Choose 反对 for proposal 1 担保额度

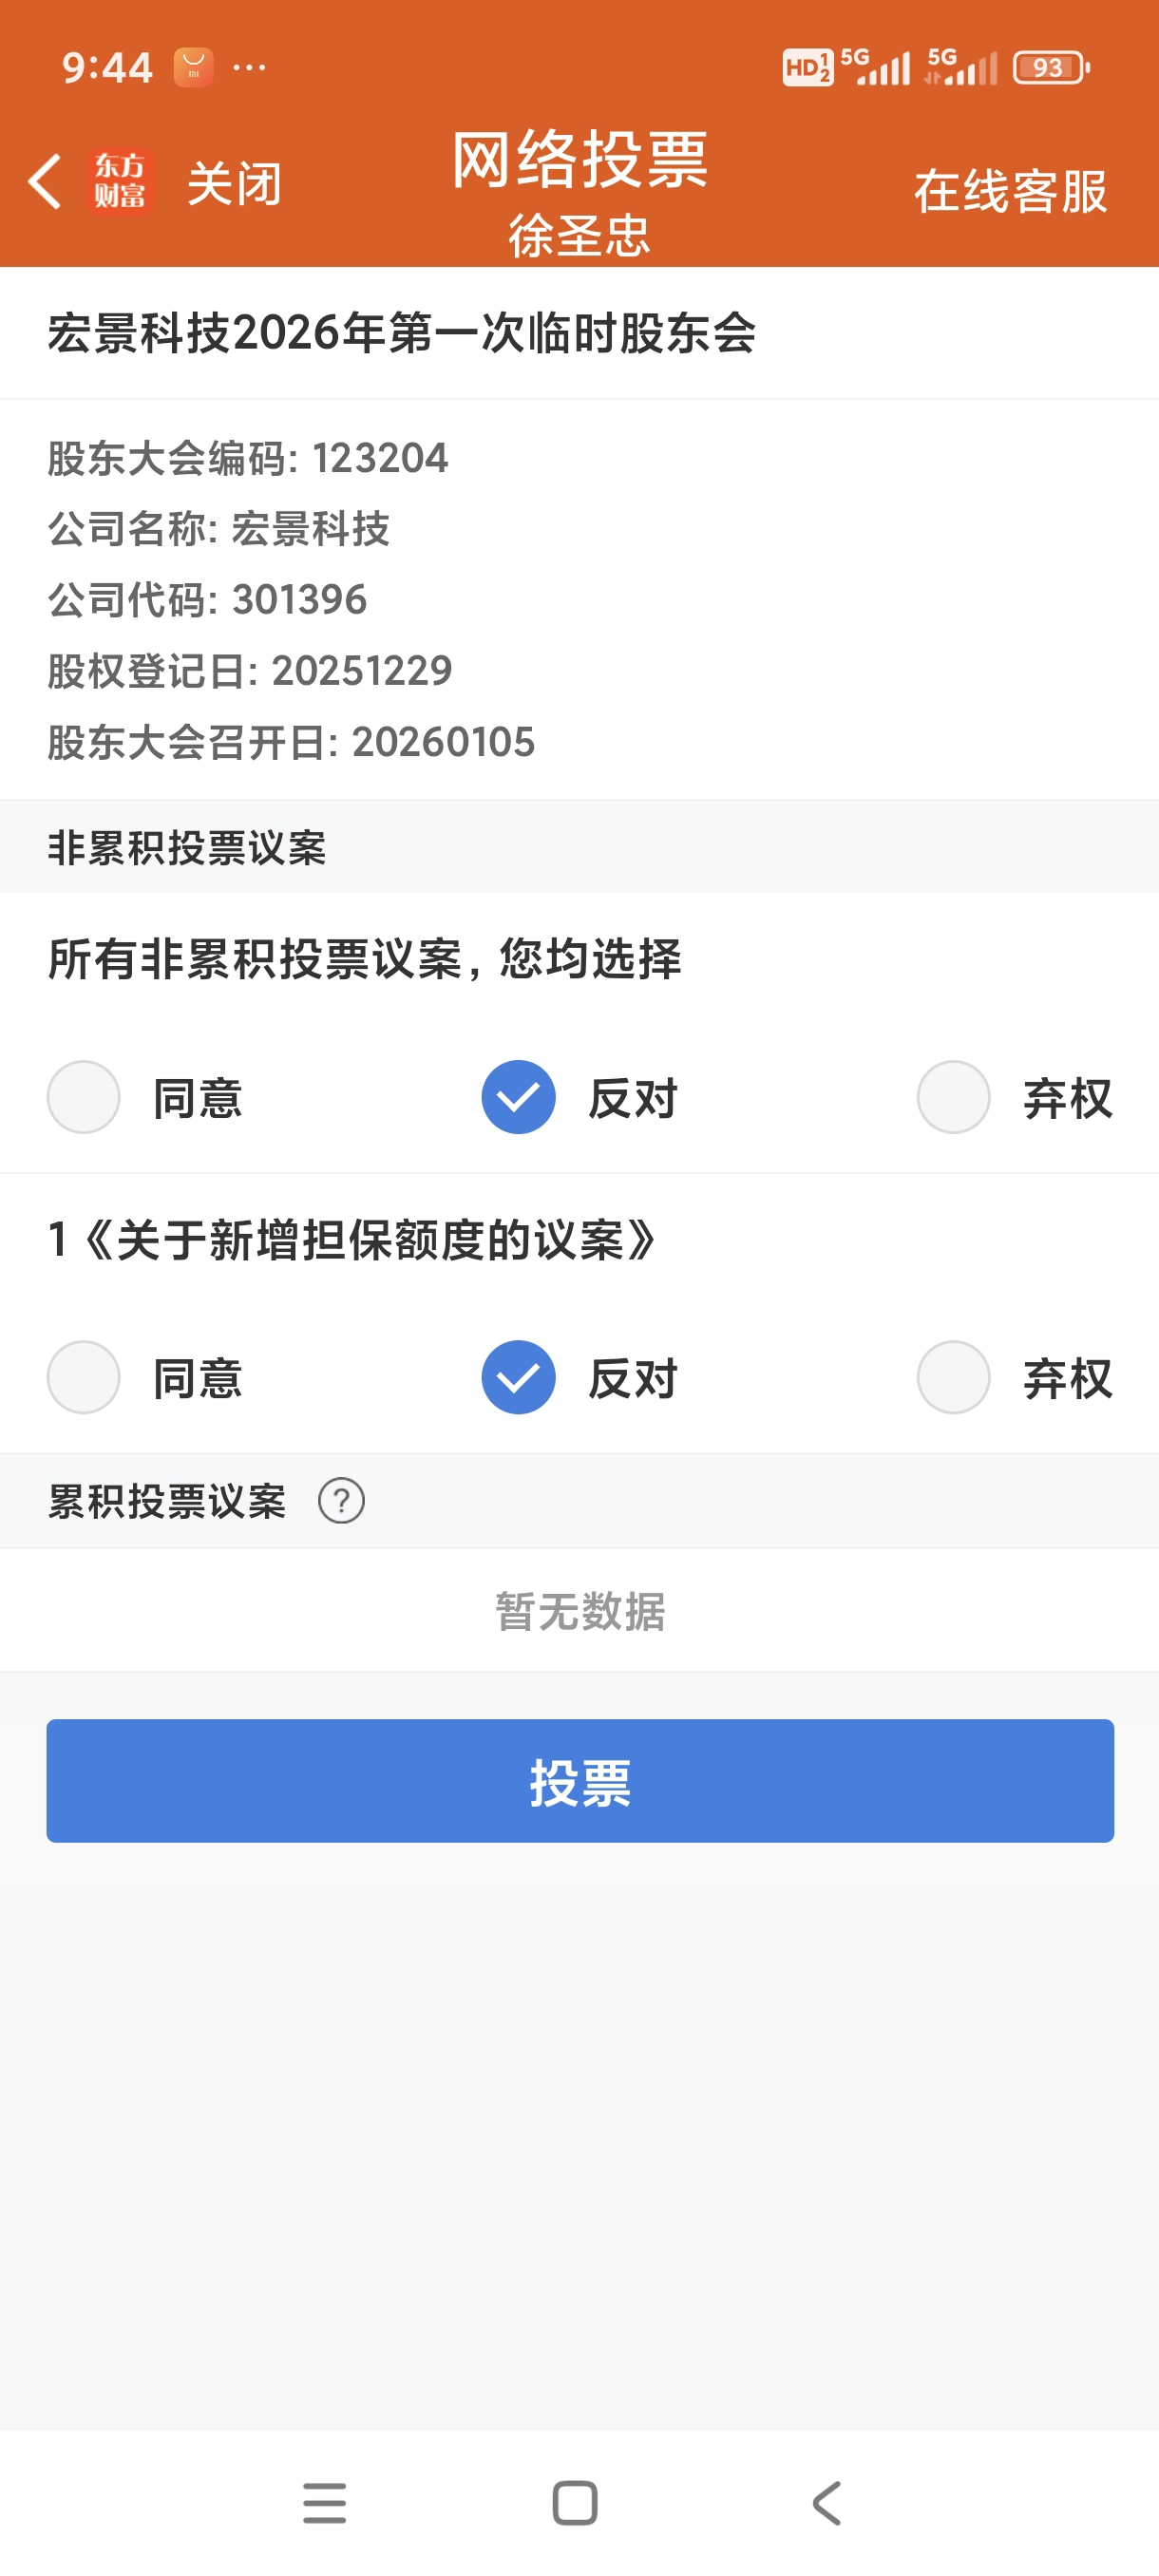(x=519, y=1377)
